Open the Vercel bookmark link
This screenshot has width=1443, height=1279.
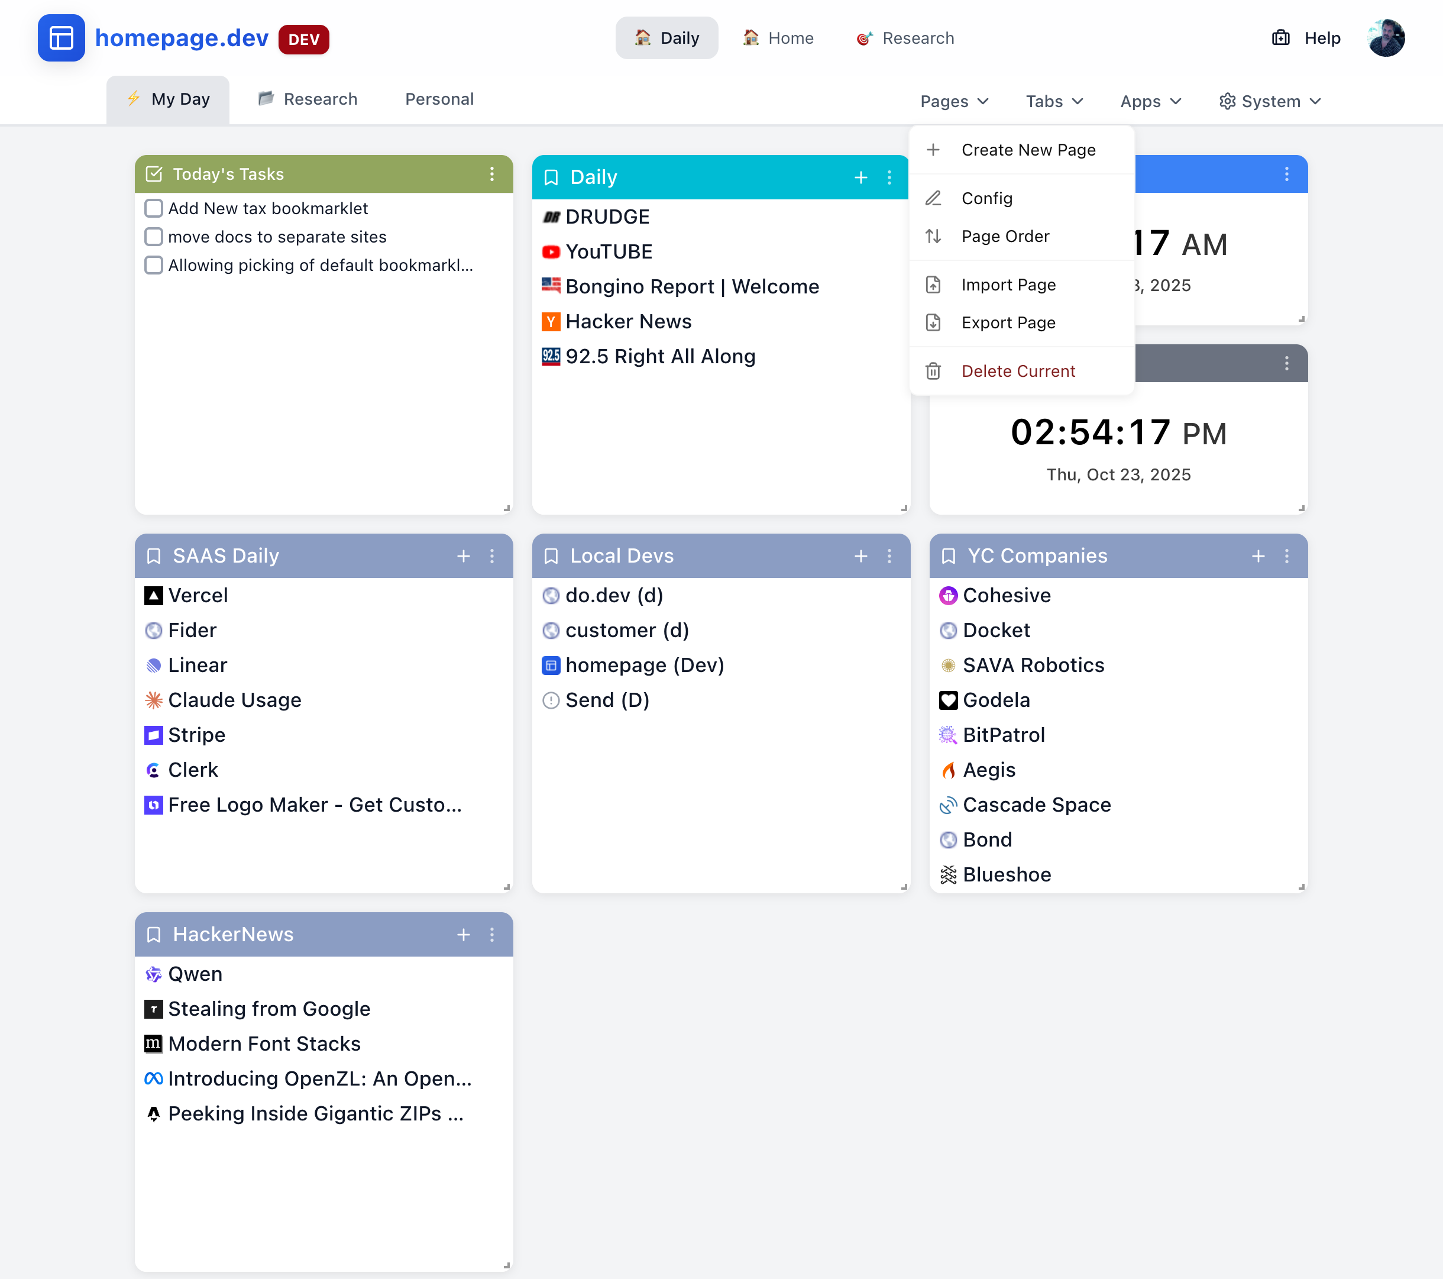(198, 595)
